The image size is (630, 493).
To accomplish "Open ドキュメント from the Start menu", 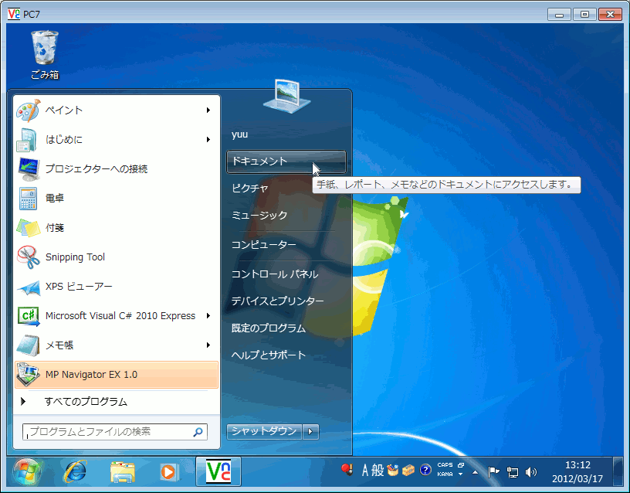I will coord(262,161).
